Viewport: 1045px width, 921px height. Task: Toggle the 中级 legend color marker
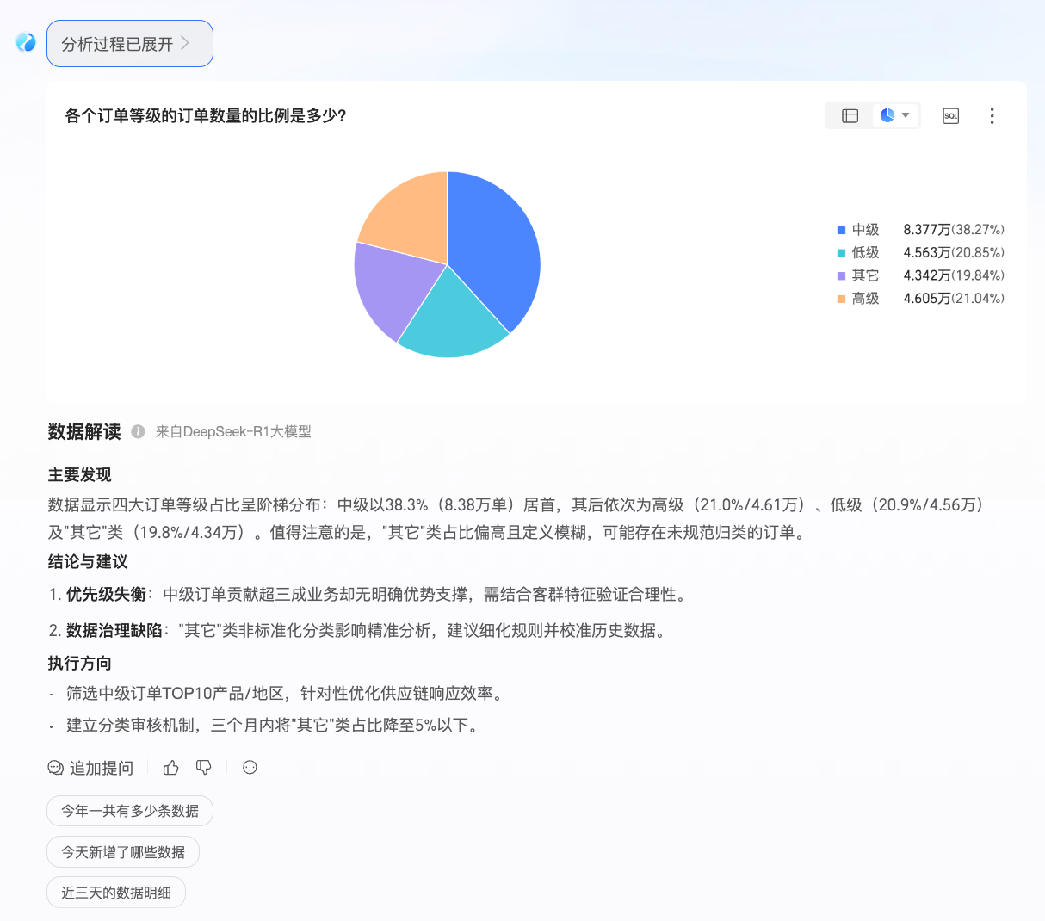[841, 230]
